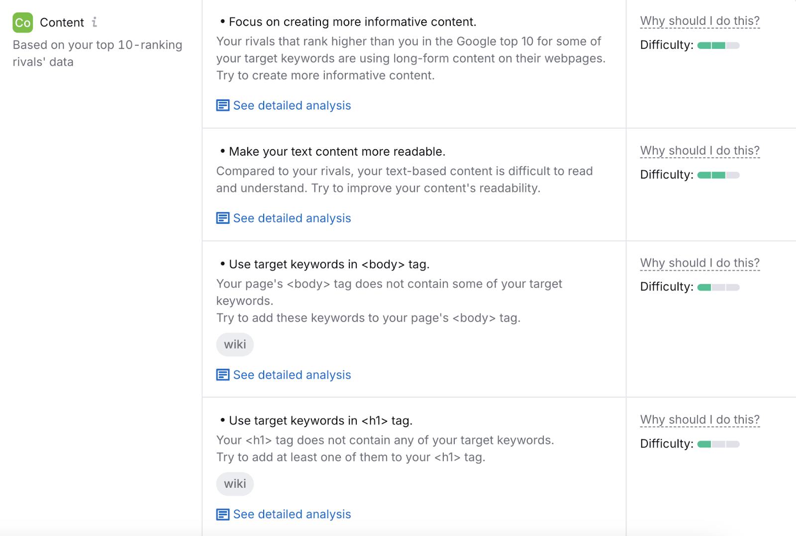
Task: Click the info icon beside Content
Action: point(95,22)
